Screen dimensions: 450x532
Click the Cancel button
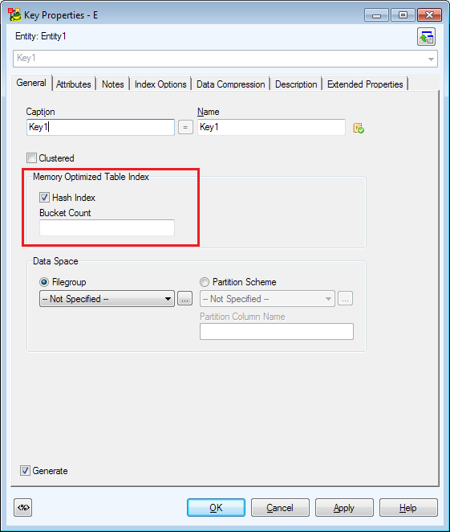coord(280,508)
